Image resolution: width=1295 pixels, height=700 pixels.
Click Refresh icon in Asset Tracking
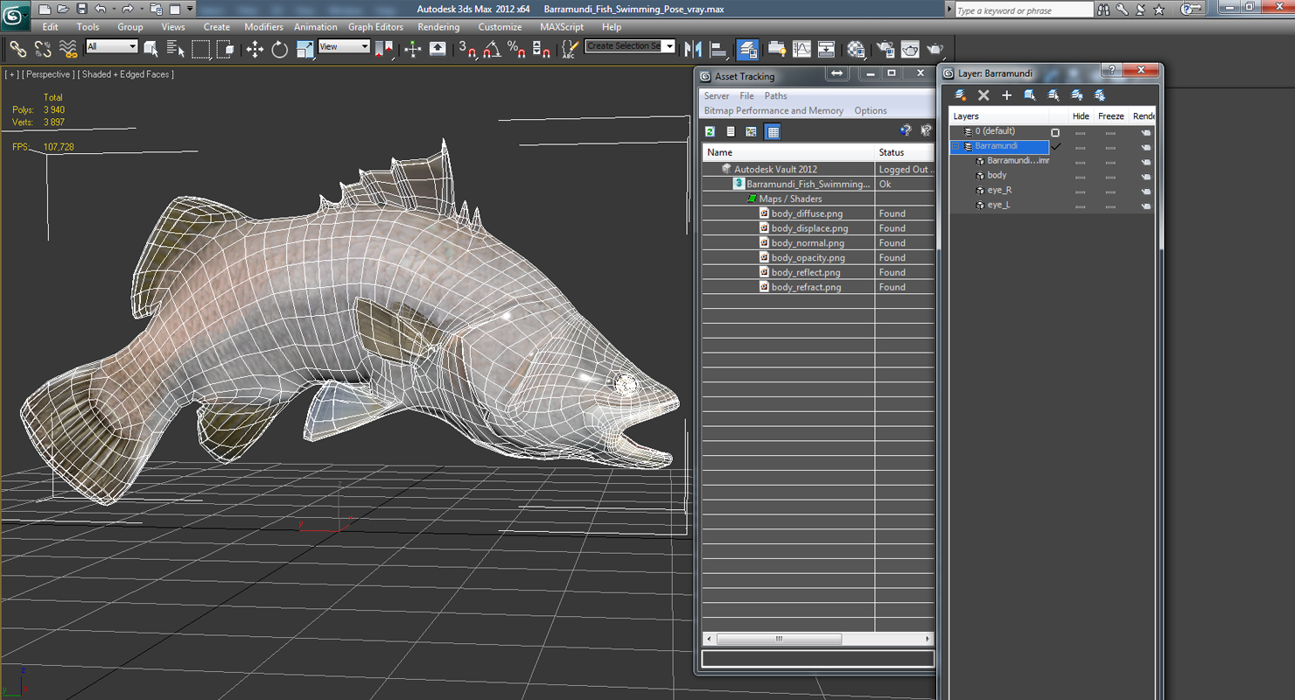tap(710, 131)
